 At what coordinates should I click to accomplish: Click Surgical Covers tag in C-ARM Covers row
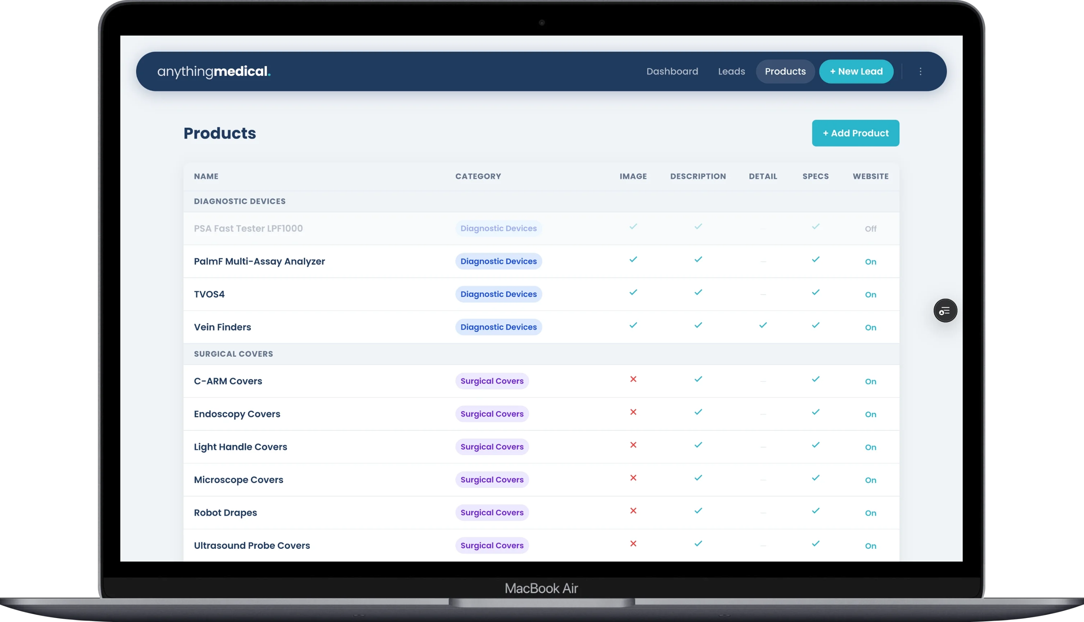(492, 381)
